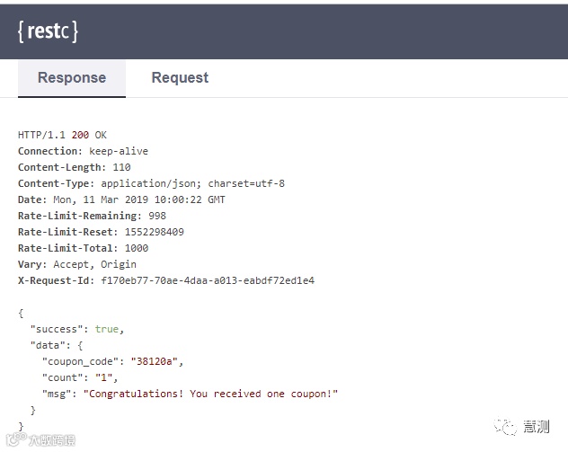Select the coupon code value 38120a

point(155,361)
